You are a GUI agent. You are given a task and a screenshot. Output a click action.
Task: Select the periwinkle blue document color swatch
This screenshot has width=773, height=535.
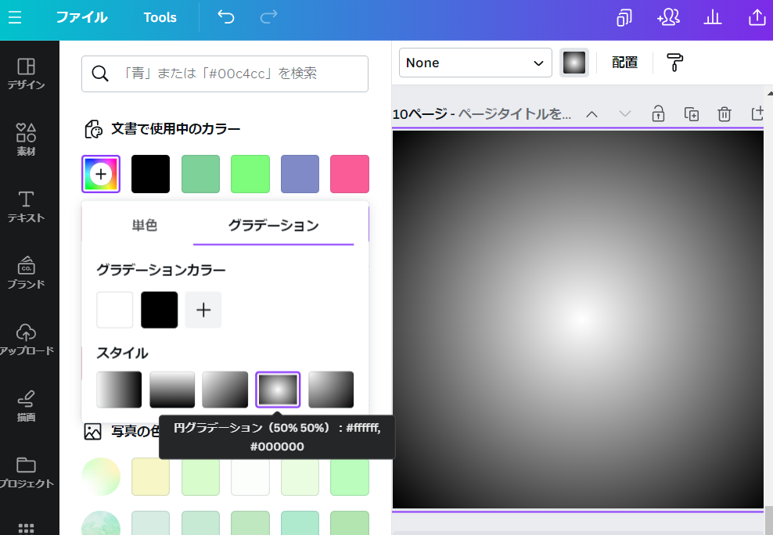coord(300,174)
